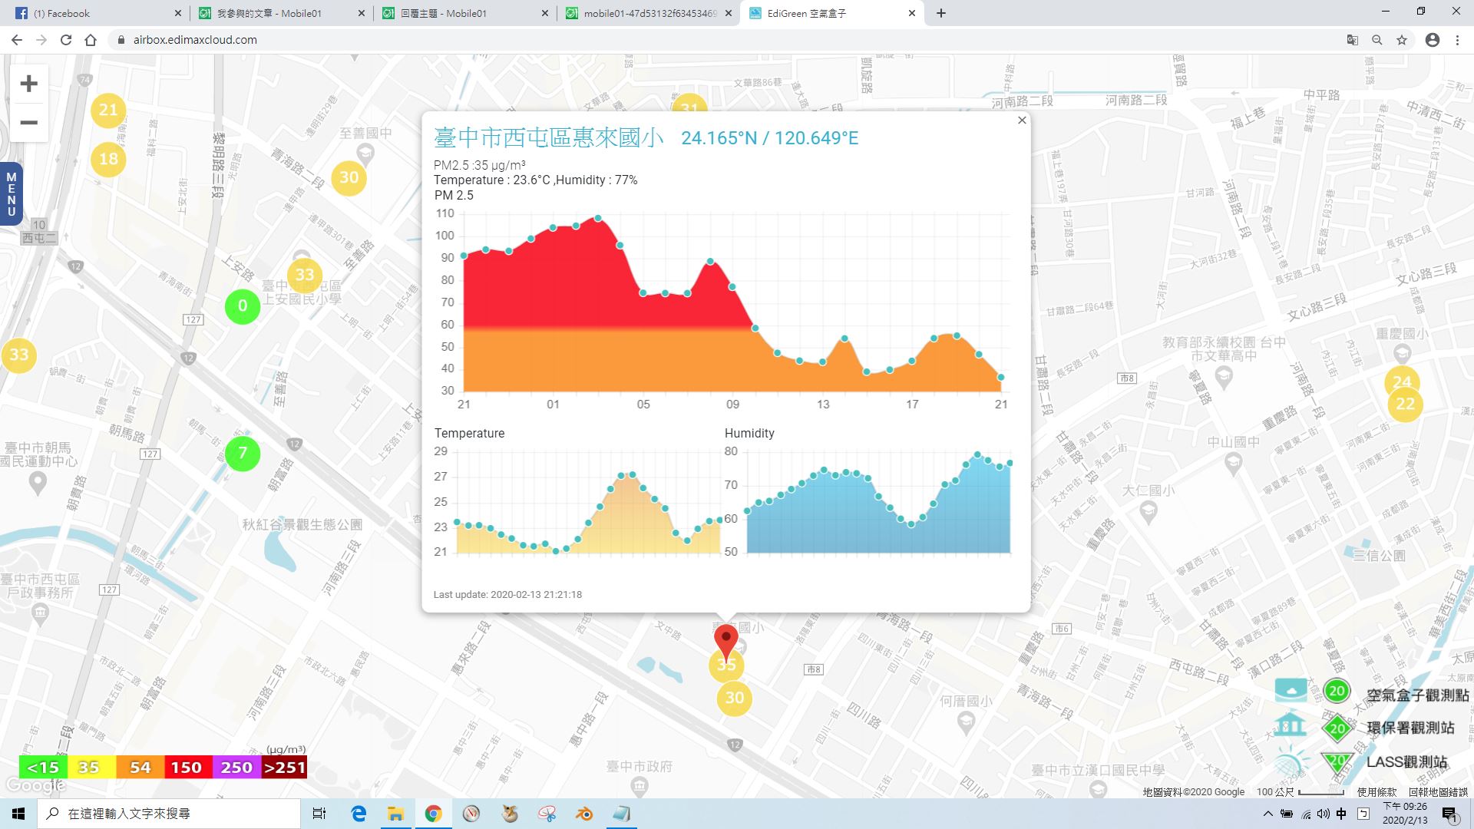Switch to the 回覆主題 Mobile01 tab
The image size is (1474, 829).
pos(464,13)
